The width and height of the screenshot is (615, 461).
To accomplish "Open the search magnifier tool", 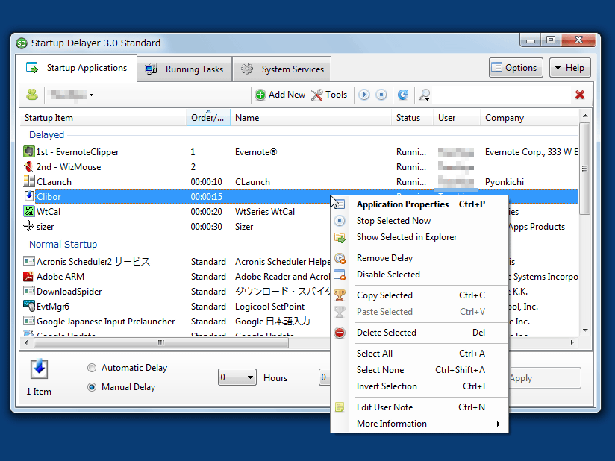I will (425, 95).
